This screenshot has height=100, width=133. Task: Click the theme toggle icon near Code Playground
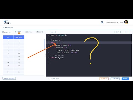(x=102, y=22)
